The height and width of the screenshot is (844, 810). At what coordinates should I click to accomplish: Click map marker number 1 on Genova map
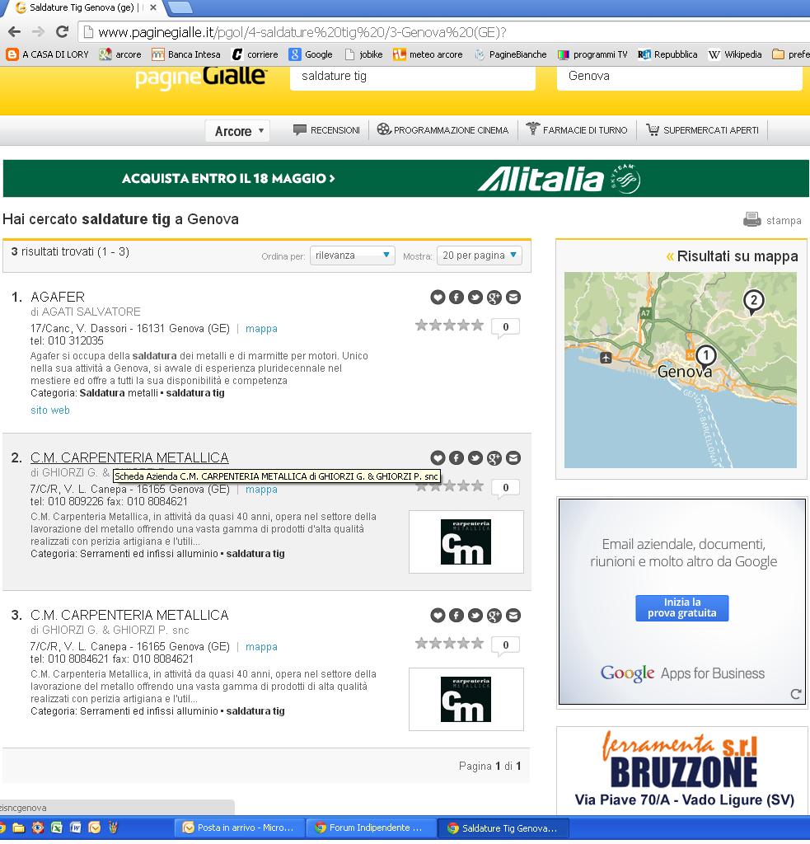click(x=705, y=356)
